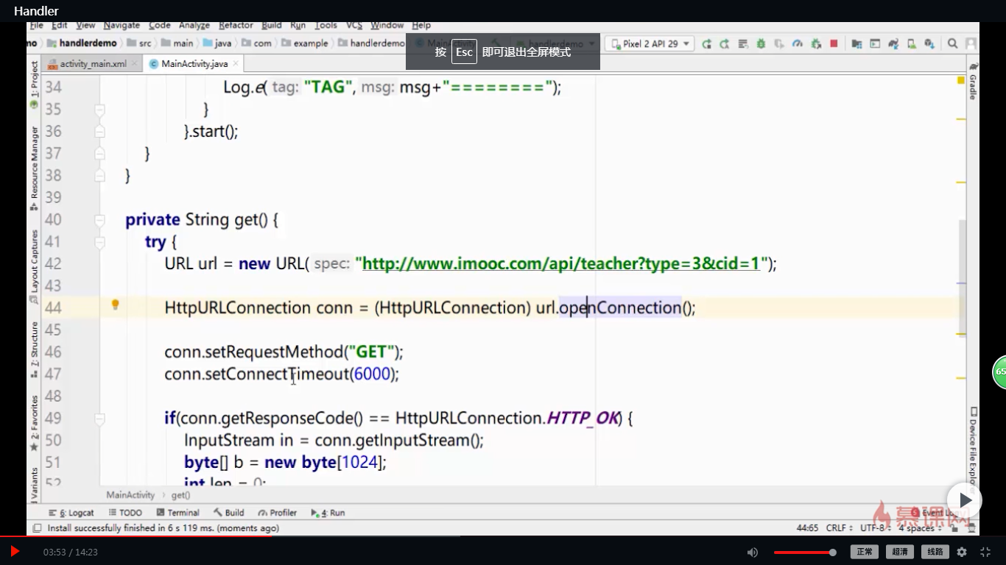
Task: Click the Attach Debugger to Process icon
Action: (815, 44)
